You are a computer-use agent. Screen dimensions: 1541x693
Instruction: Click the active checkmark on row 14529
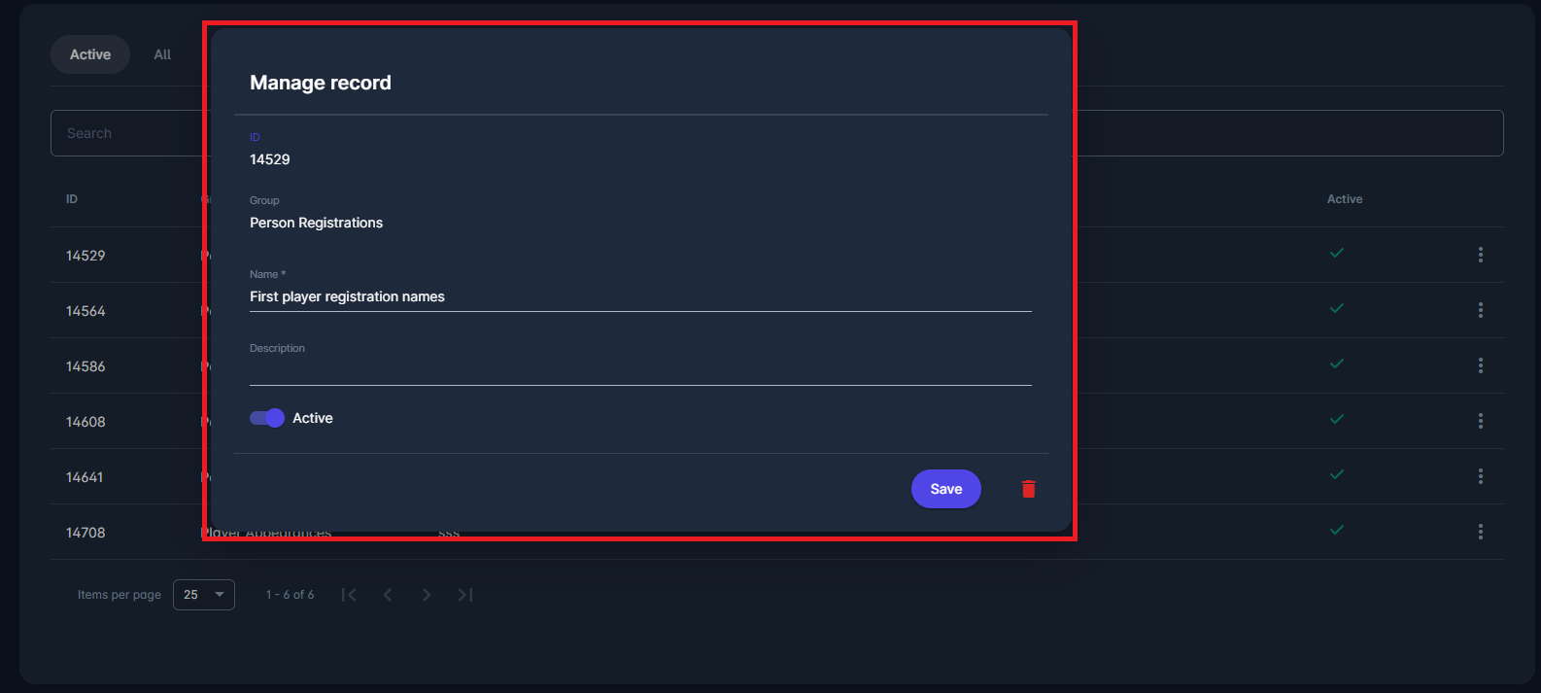[x=1336, y=253]
